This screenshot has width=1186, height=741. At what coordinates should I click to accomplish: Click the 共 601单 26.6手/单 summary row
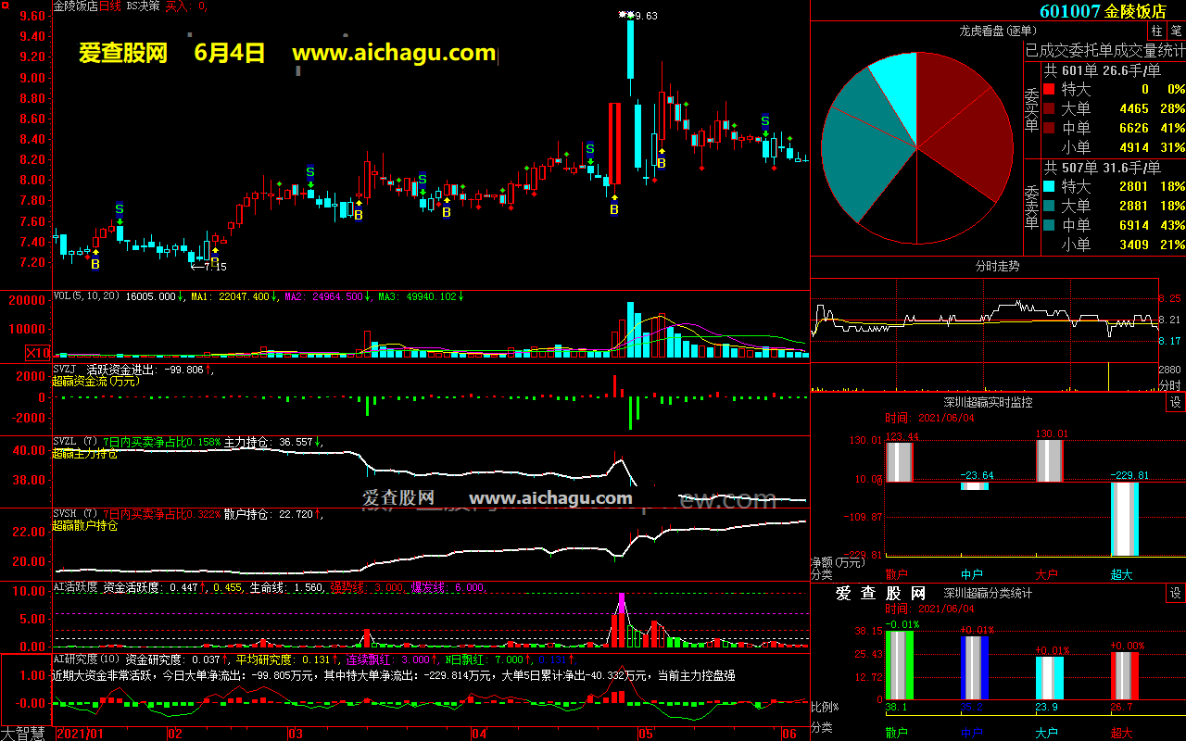(1102, 70)
